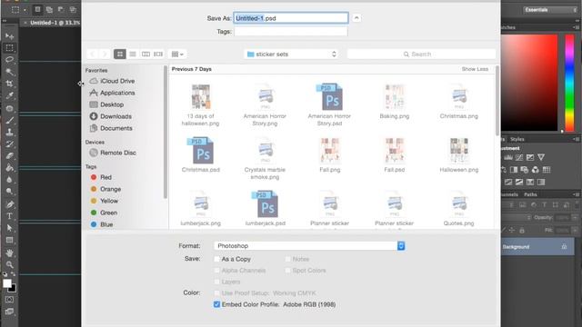Select the Eraser tool
Viewport: 582px width, 327px height.
(10, 156)
